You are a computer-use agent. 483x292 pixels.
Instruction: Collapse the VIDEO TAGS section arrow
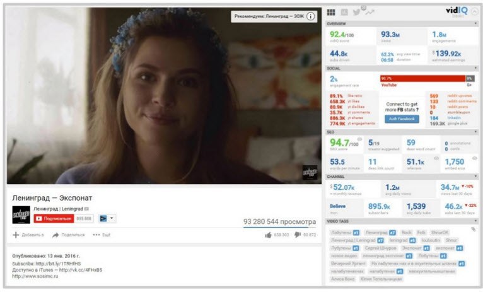[x=475, y=221]
